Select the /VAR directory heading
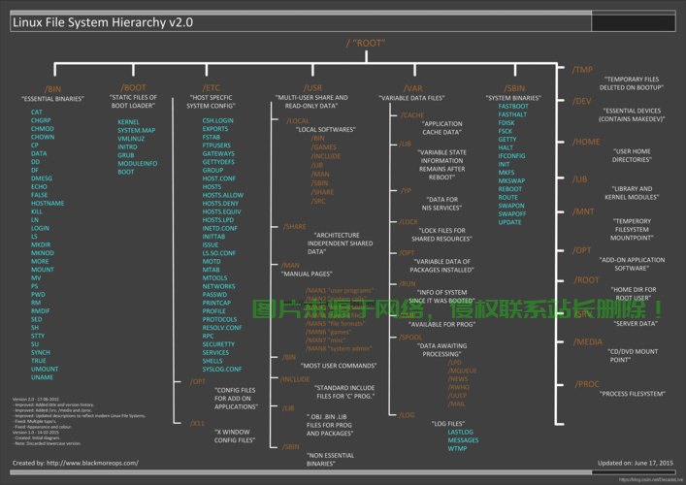The image size is (686, 485). pyautogui.click(x=400, y=87)
